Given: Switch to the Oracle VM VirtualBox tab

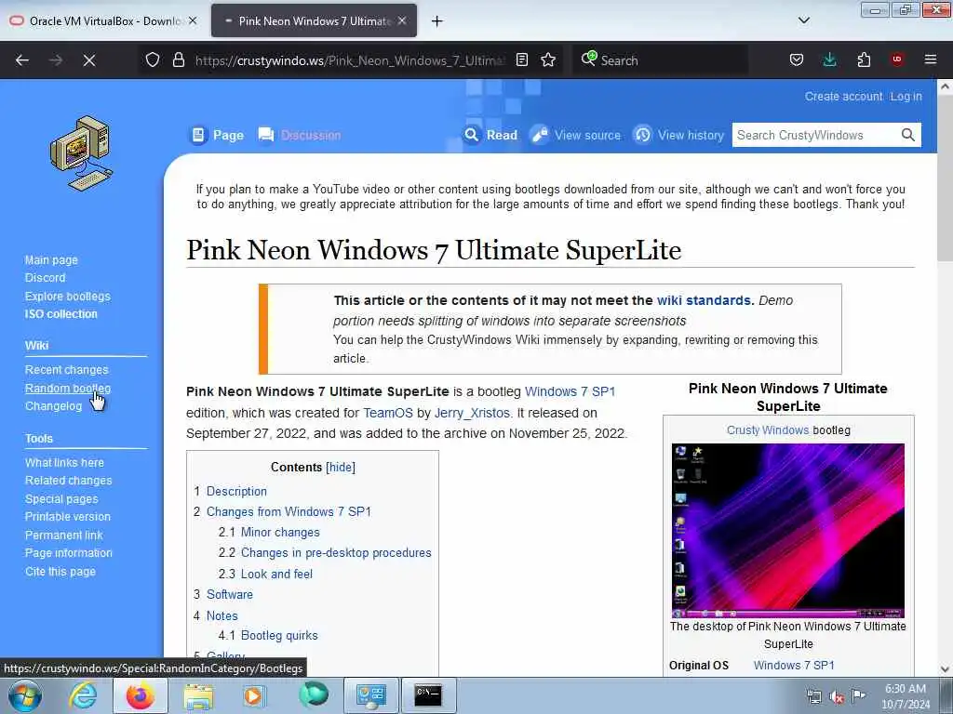Looking at the screenshot, I should [x=104, y=20].
